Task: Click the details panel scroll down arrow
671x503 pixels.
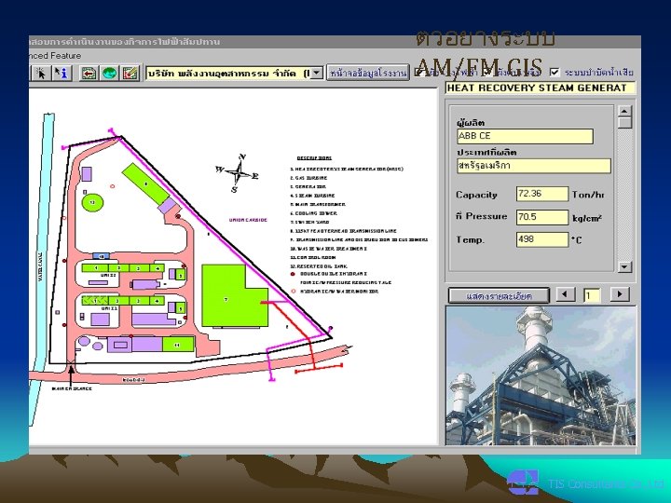Action: tap(624, 267)
